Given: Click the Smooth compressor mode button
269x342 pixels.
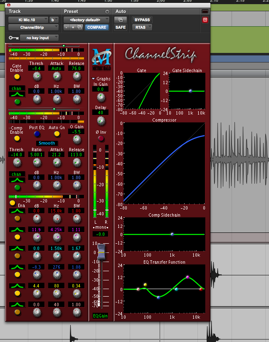Looking at the screenshot, I should 47,143.
